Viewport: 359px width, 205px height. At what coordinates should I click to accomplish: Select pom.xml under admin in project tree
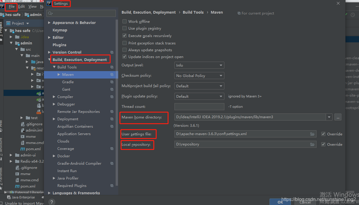(x=33, y=149)
